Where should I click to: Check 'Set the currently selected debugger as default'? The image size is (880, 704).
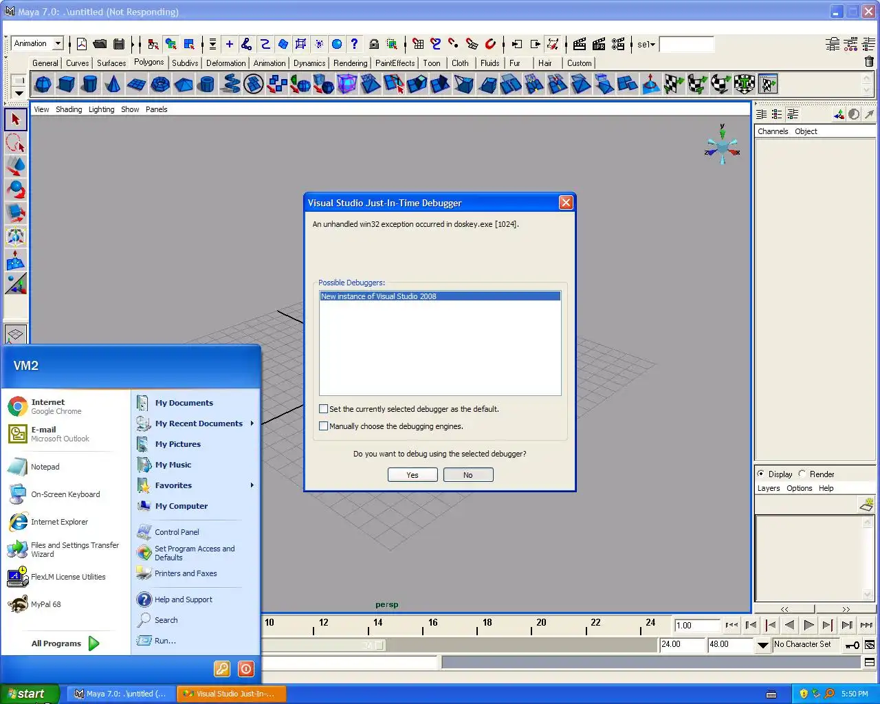point(323,409)
